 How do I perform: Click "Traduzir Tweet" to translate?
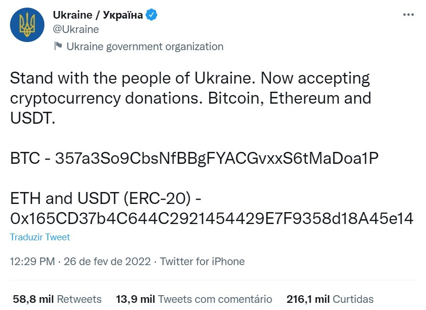[40, 237]
